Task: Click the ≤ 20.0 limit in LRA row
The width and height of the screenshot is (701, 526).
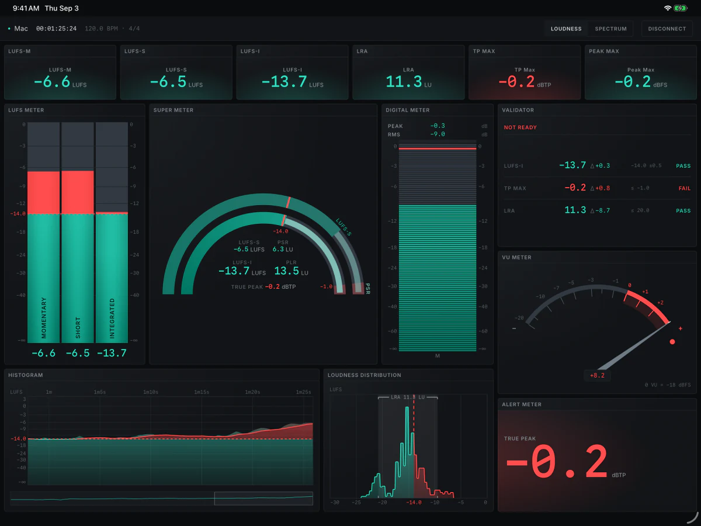Action: click(x=640, y=210)
